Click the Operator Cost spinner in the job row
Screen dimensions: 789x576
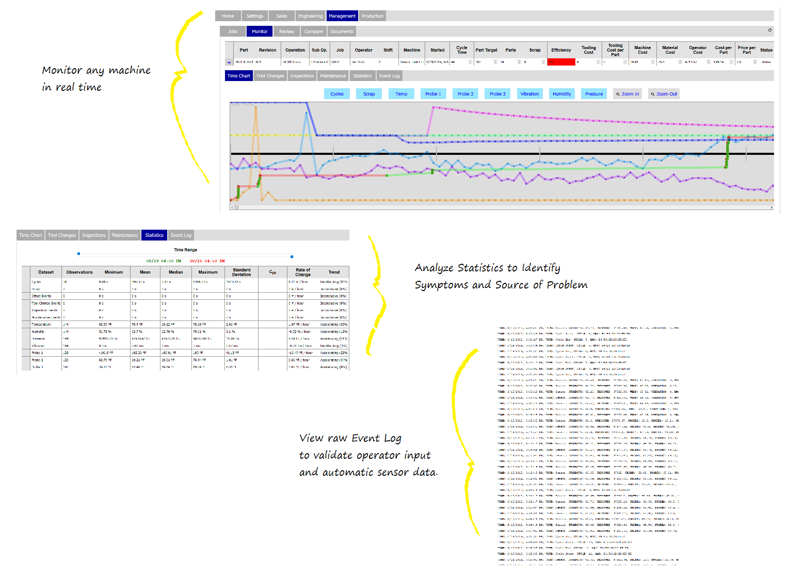pos(709,62)
